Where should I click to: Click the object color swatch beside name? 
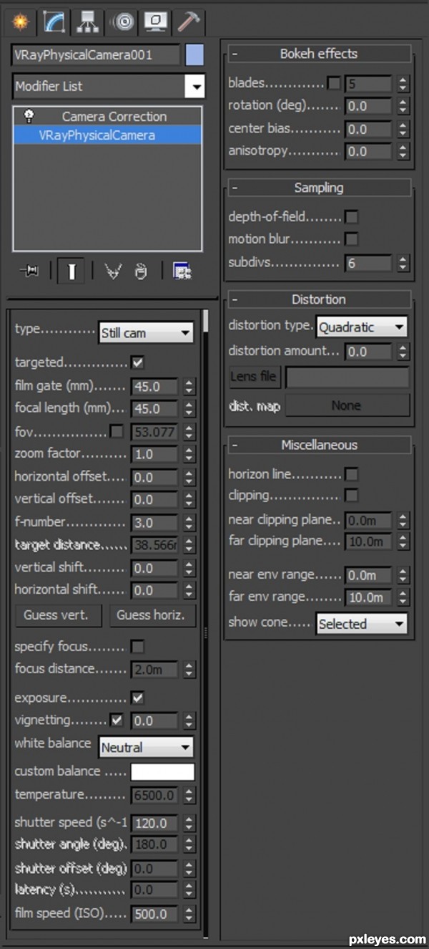(x=194, y=55)
